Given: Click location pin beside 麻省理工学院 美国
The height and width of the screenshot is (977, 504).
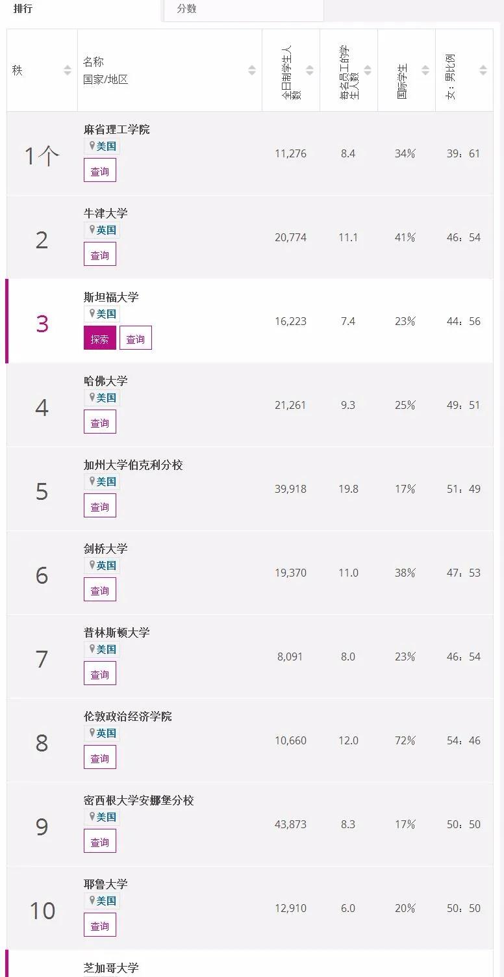Looking at the screenshot, I should [92, 146].
